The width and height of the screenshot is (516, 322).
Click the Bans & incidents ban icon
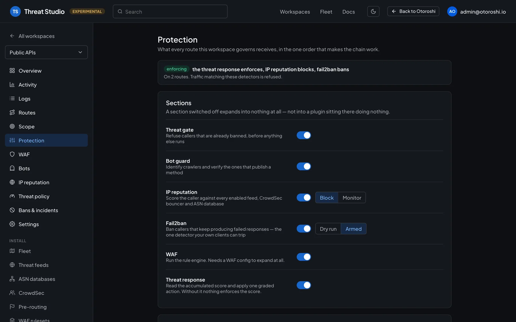click(12, 210)
